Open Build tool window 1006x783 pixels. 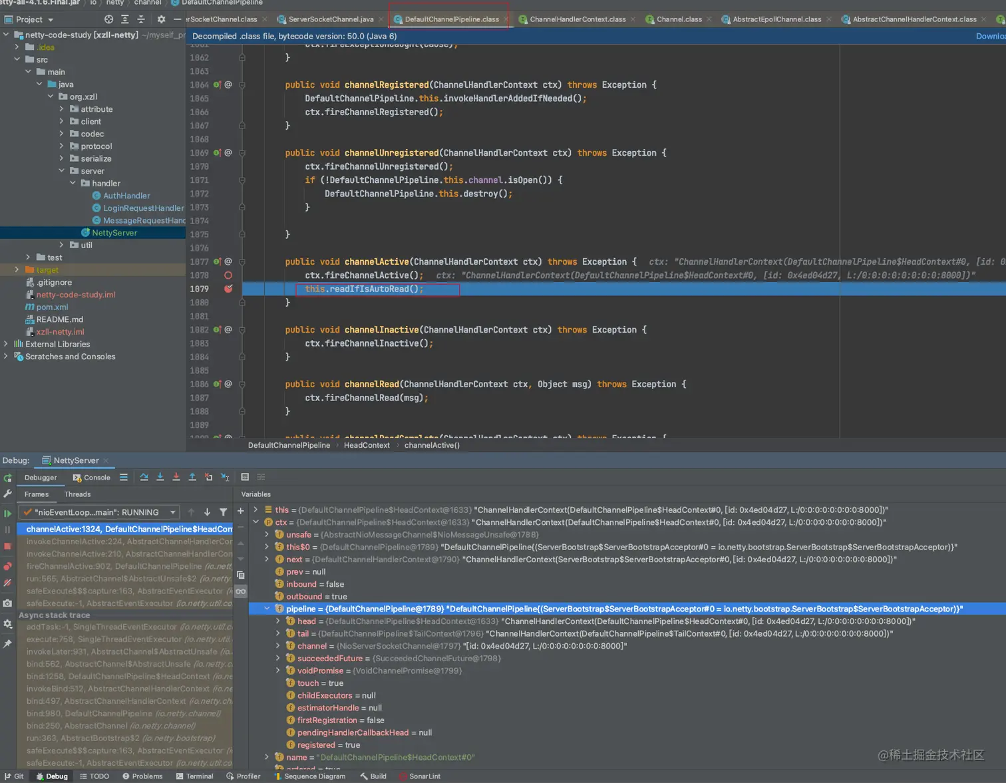click(373, 776)
